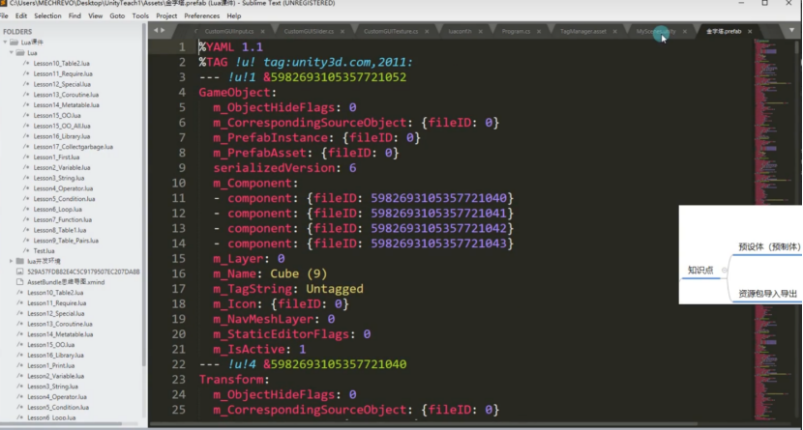The height and width of the screenshot is (430, 803).
Task: Open the Edit menu
Action: (21, 15)
